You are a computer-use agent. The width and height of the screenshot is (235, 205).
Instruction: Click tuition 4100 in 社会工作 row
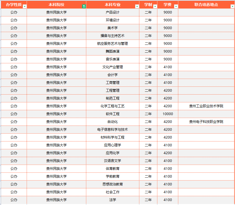click(x=168, y=192)
